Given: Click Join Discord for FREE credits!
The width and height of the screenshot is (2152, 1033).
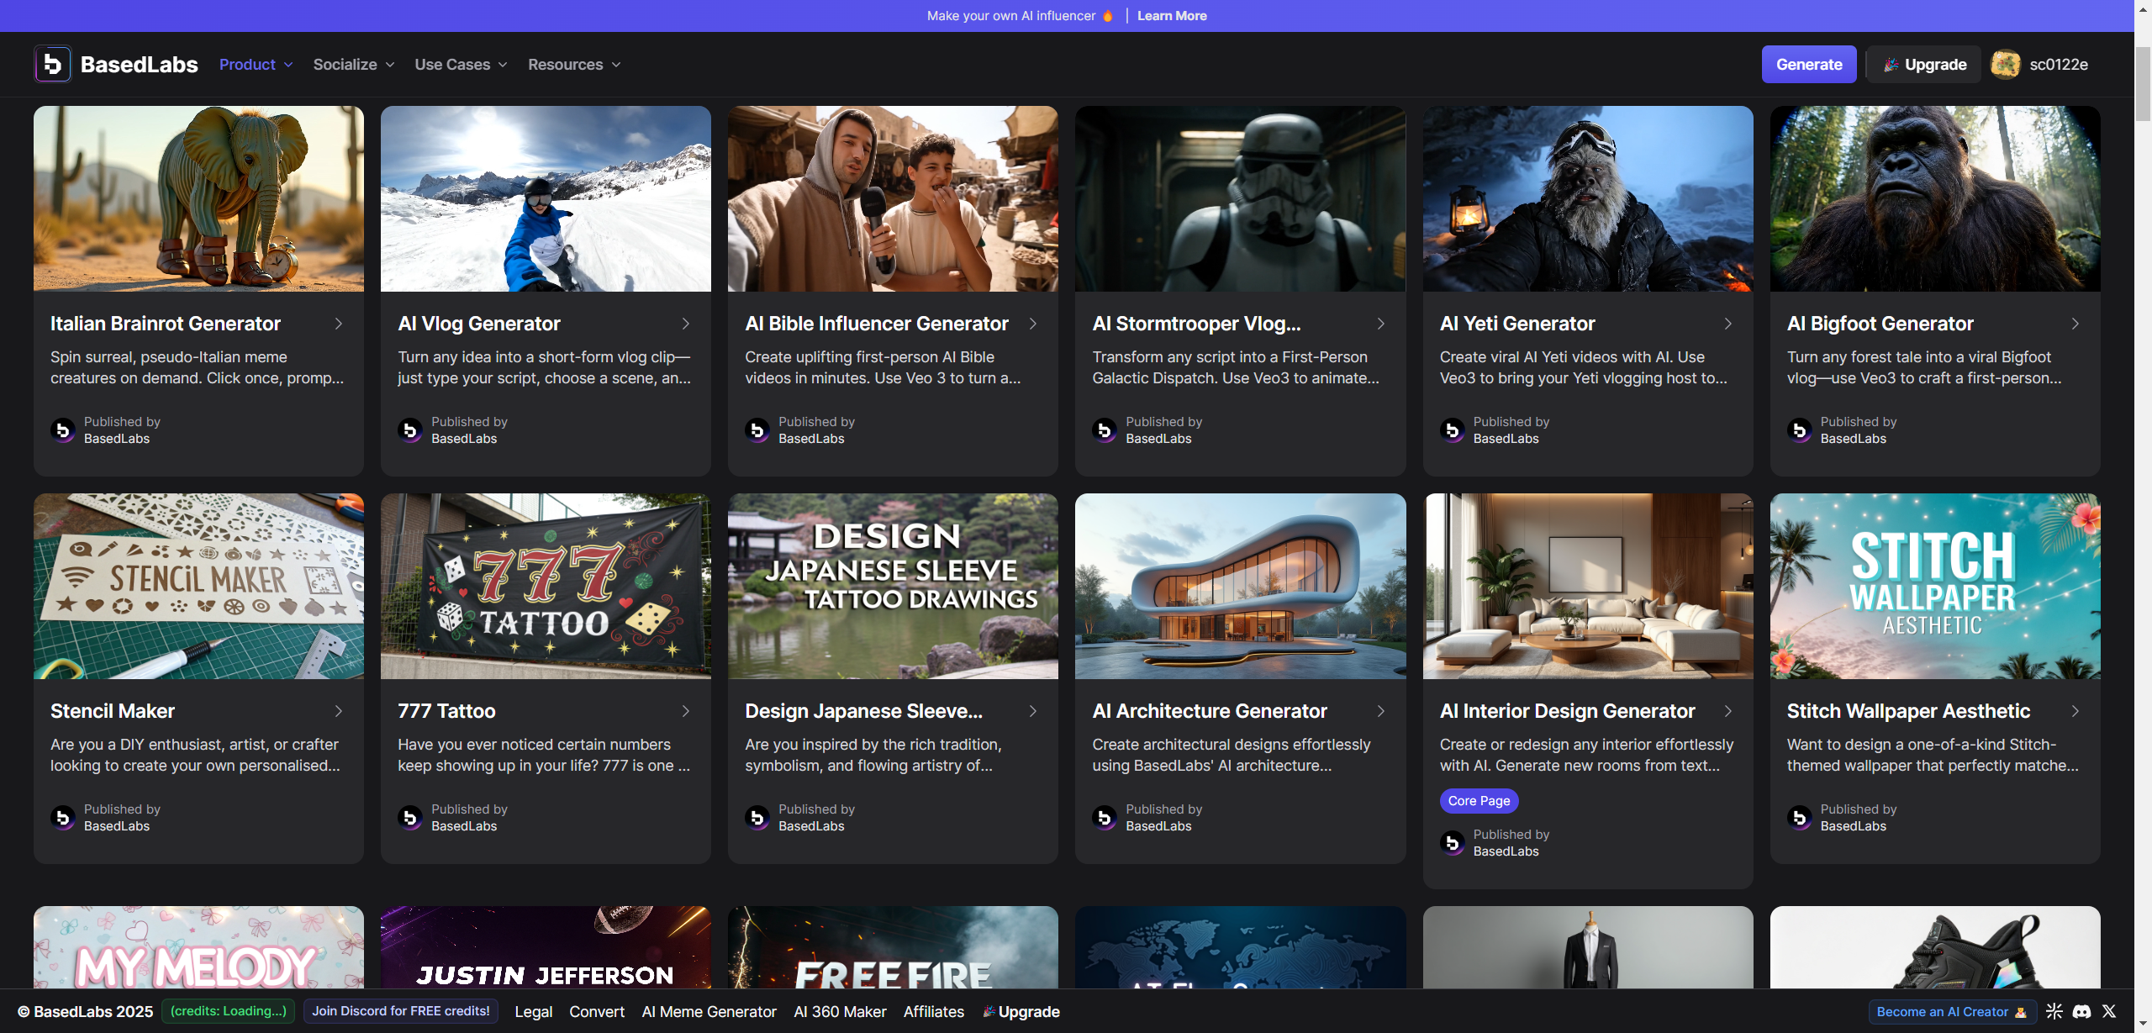Looking at the screenshot, I should click(401, 1011).
